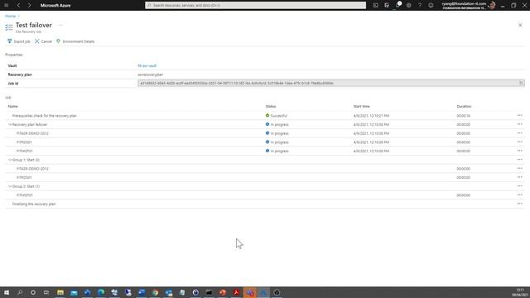
Task: Open the directory and subscription filter icon
Action: (x=387, y=6)
